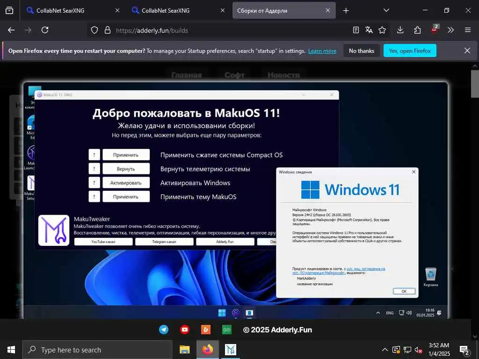Open the Windows notification center
The width and height of the screenshot is (479, 359).
coord(464,350)
